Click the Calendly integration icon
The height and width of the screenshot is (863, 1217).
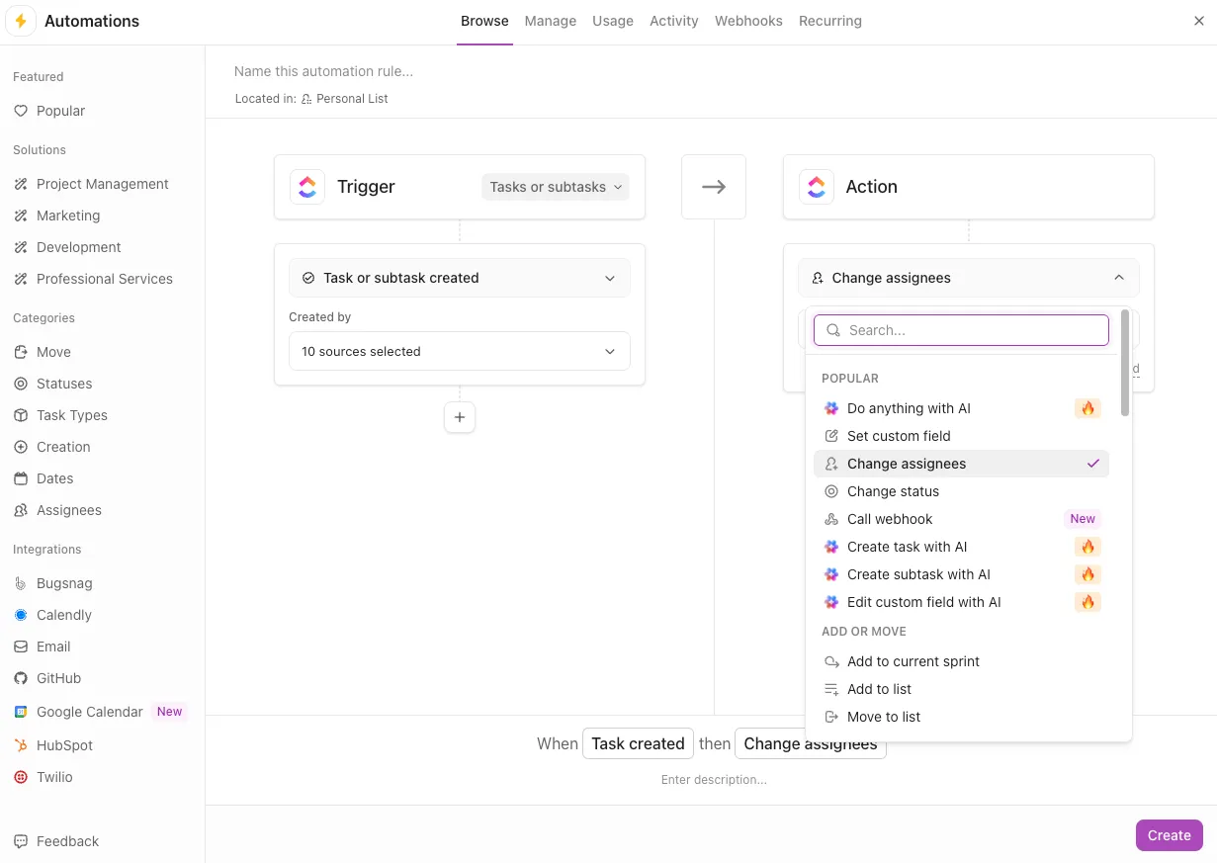(x=21, y=615)
